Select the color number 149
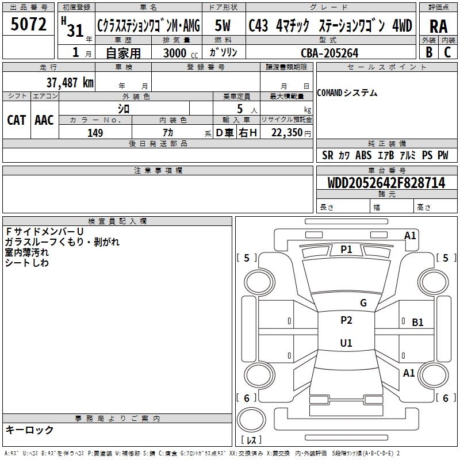Screen dimensions: 460x460 [x=95, y=133]
